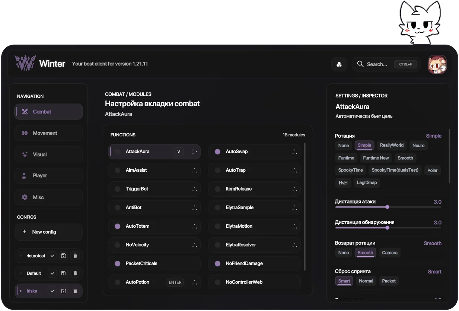Switch to the Misc navigation tab
The height and width of the screenshot is (311, 459).
pos(49,197)
